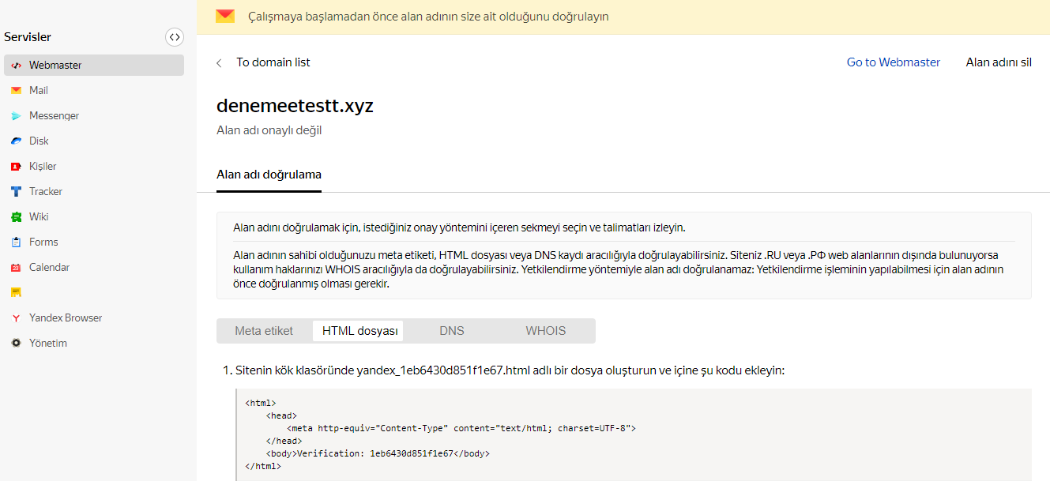
Task: Click the opening <html> tag code line
Action: click(261, 403)
